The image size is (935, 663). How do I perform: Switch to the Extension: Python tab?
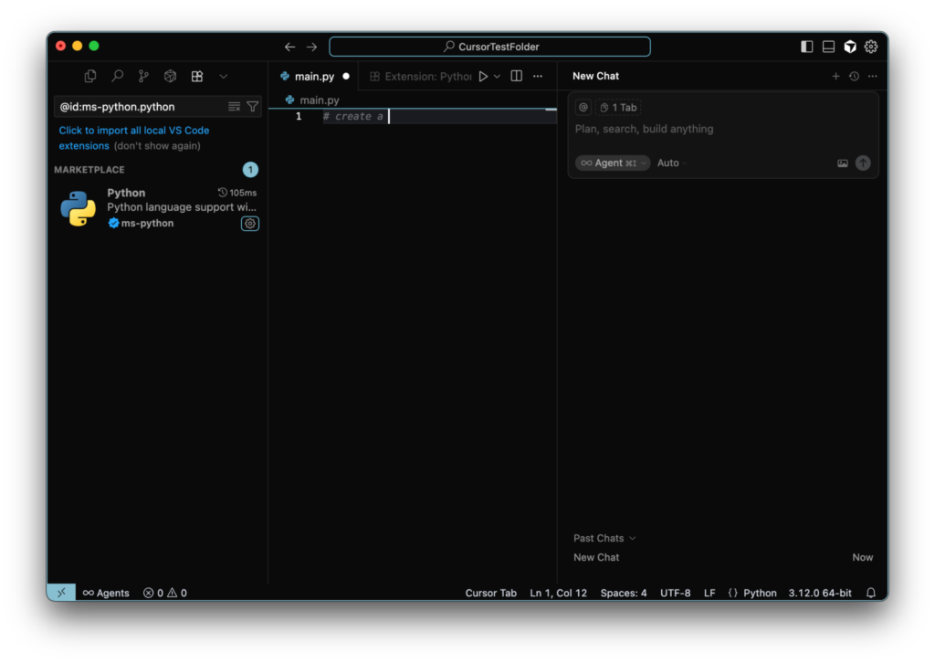pos(421,77)
